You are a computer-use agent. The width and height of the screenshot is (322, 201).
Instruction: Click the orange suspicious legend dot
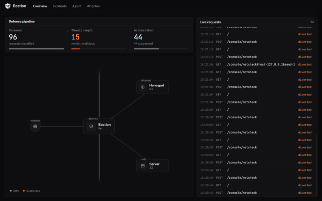pyautogui.click(x=24, y=191)
